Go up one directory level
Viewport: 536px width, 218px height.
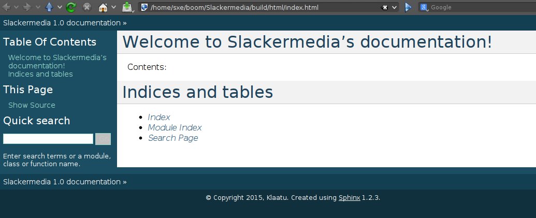click(49, 7)
